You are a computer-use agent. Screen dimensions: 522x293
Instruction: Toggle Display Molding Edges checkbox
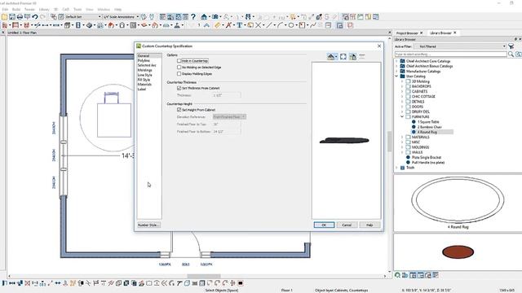pos(179,74)
